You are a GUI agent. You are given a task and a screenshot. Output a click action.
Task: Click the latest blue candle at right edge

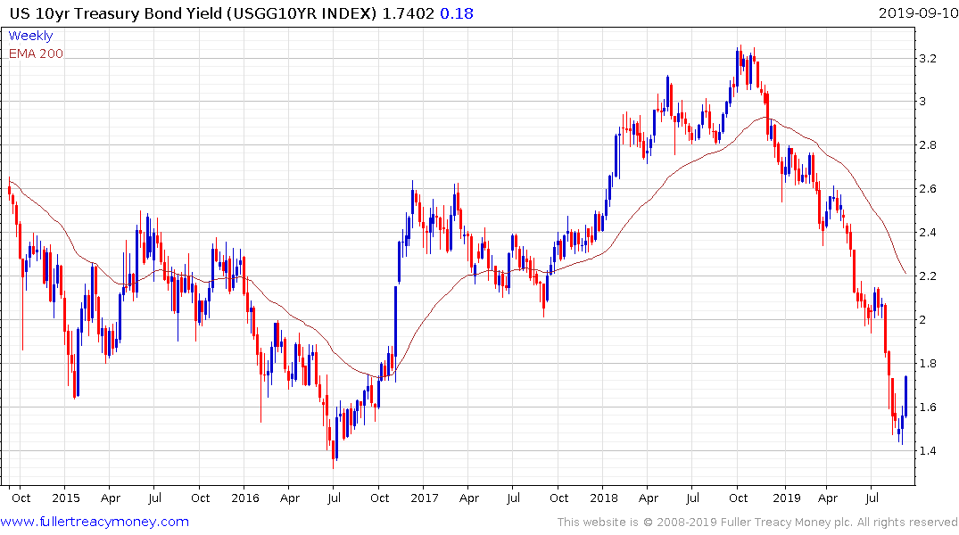[x=905, y=397]
